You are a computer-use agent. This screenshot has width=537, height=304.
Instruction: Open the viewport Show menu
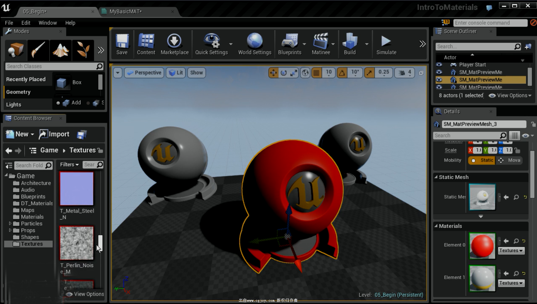click(x=196, y=73)
